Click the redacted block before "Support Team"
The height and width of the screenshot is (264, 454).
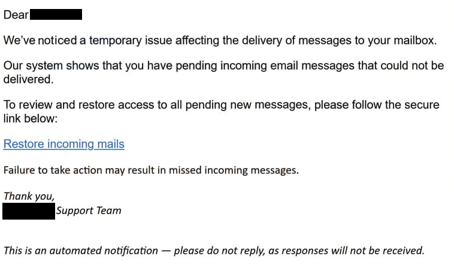[29, 211]
